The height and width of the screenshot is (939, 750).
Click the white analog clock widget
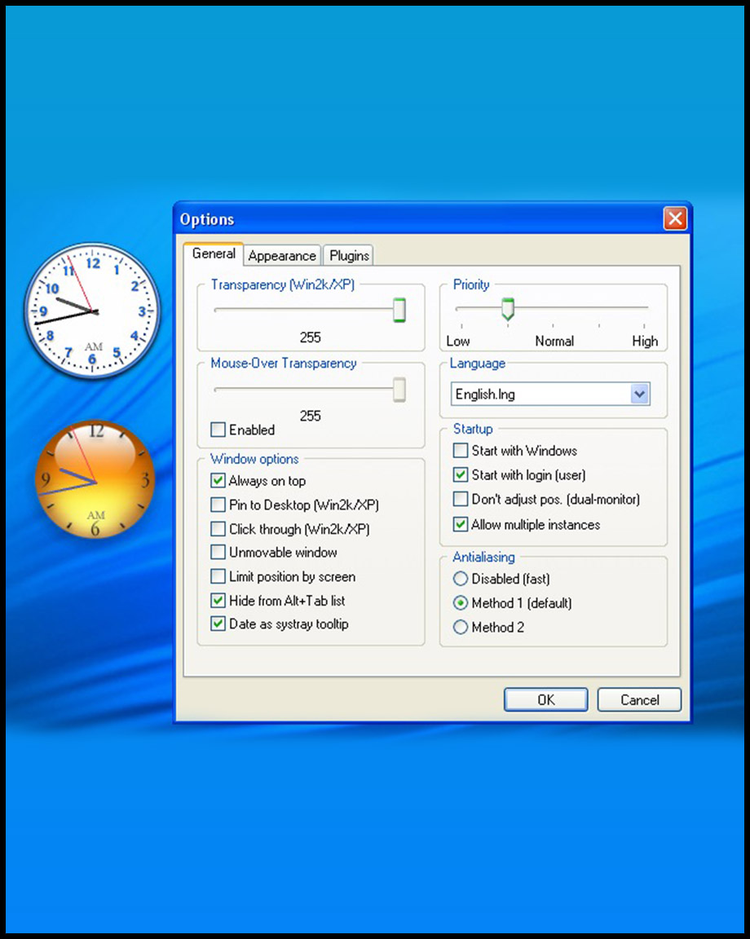92,311
